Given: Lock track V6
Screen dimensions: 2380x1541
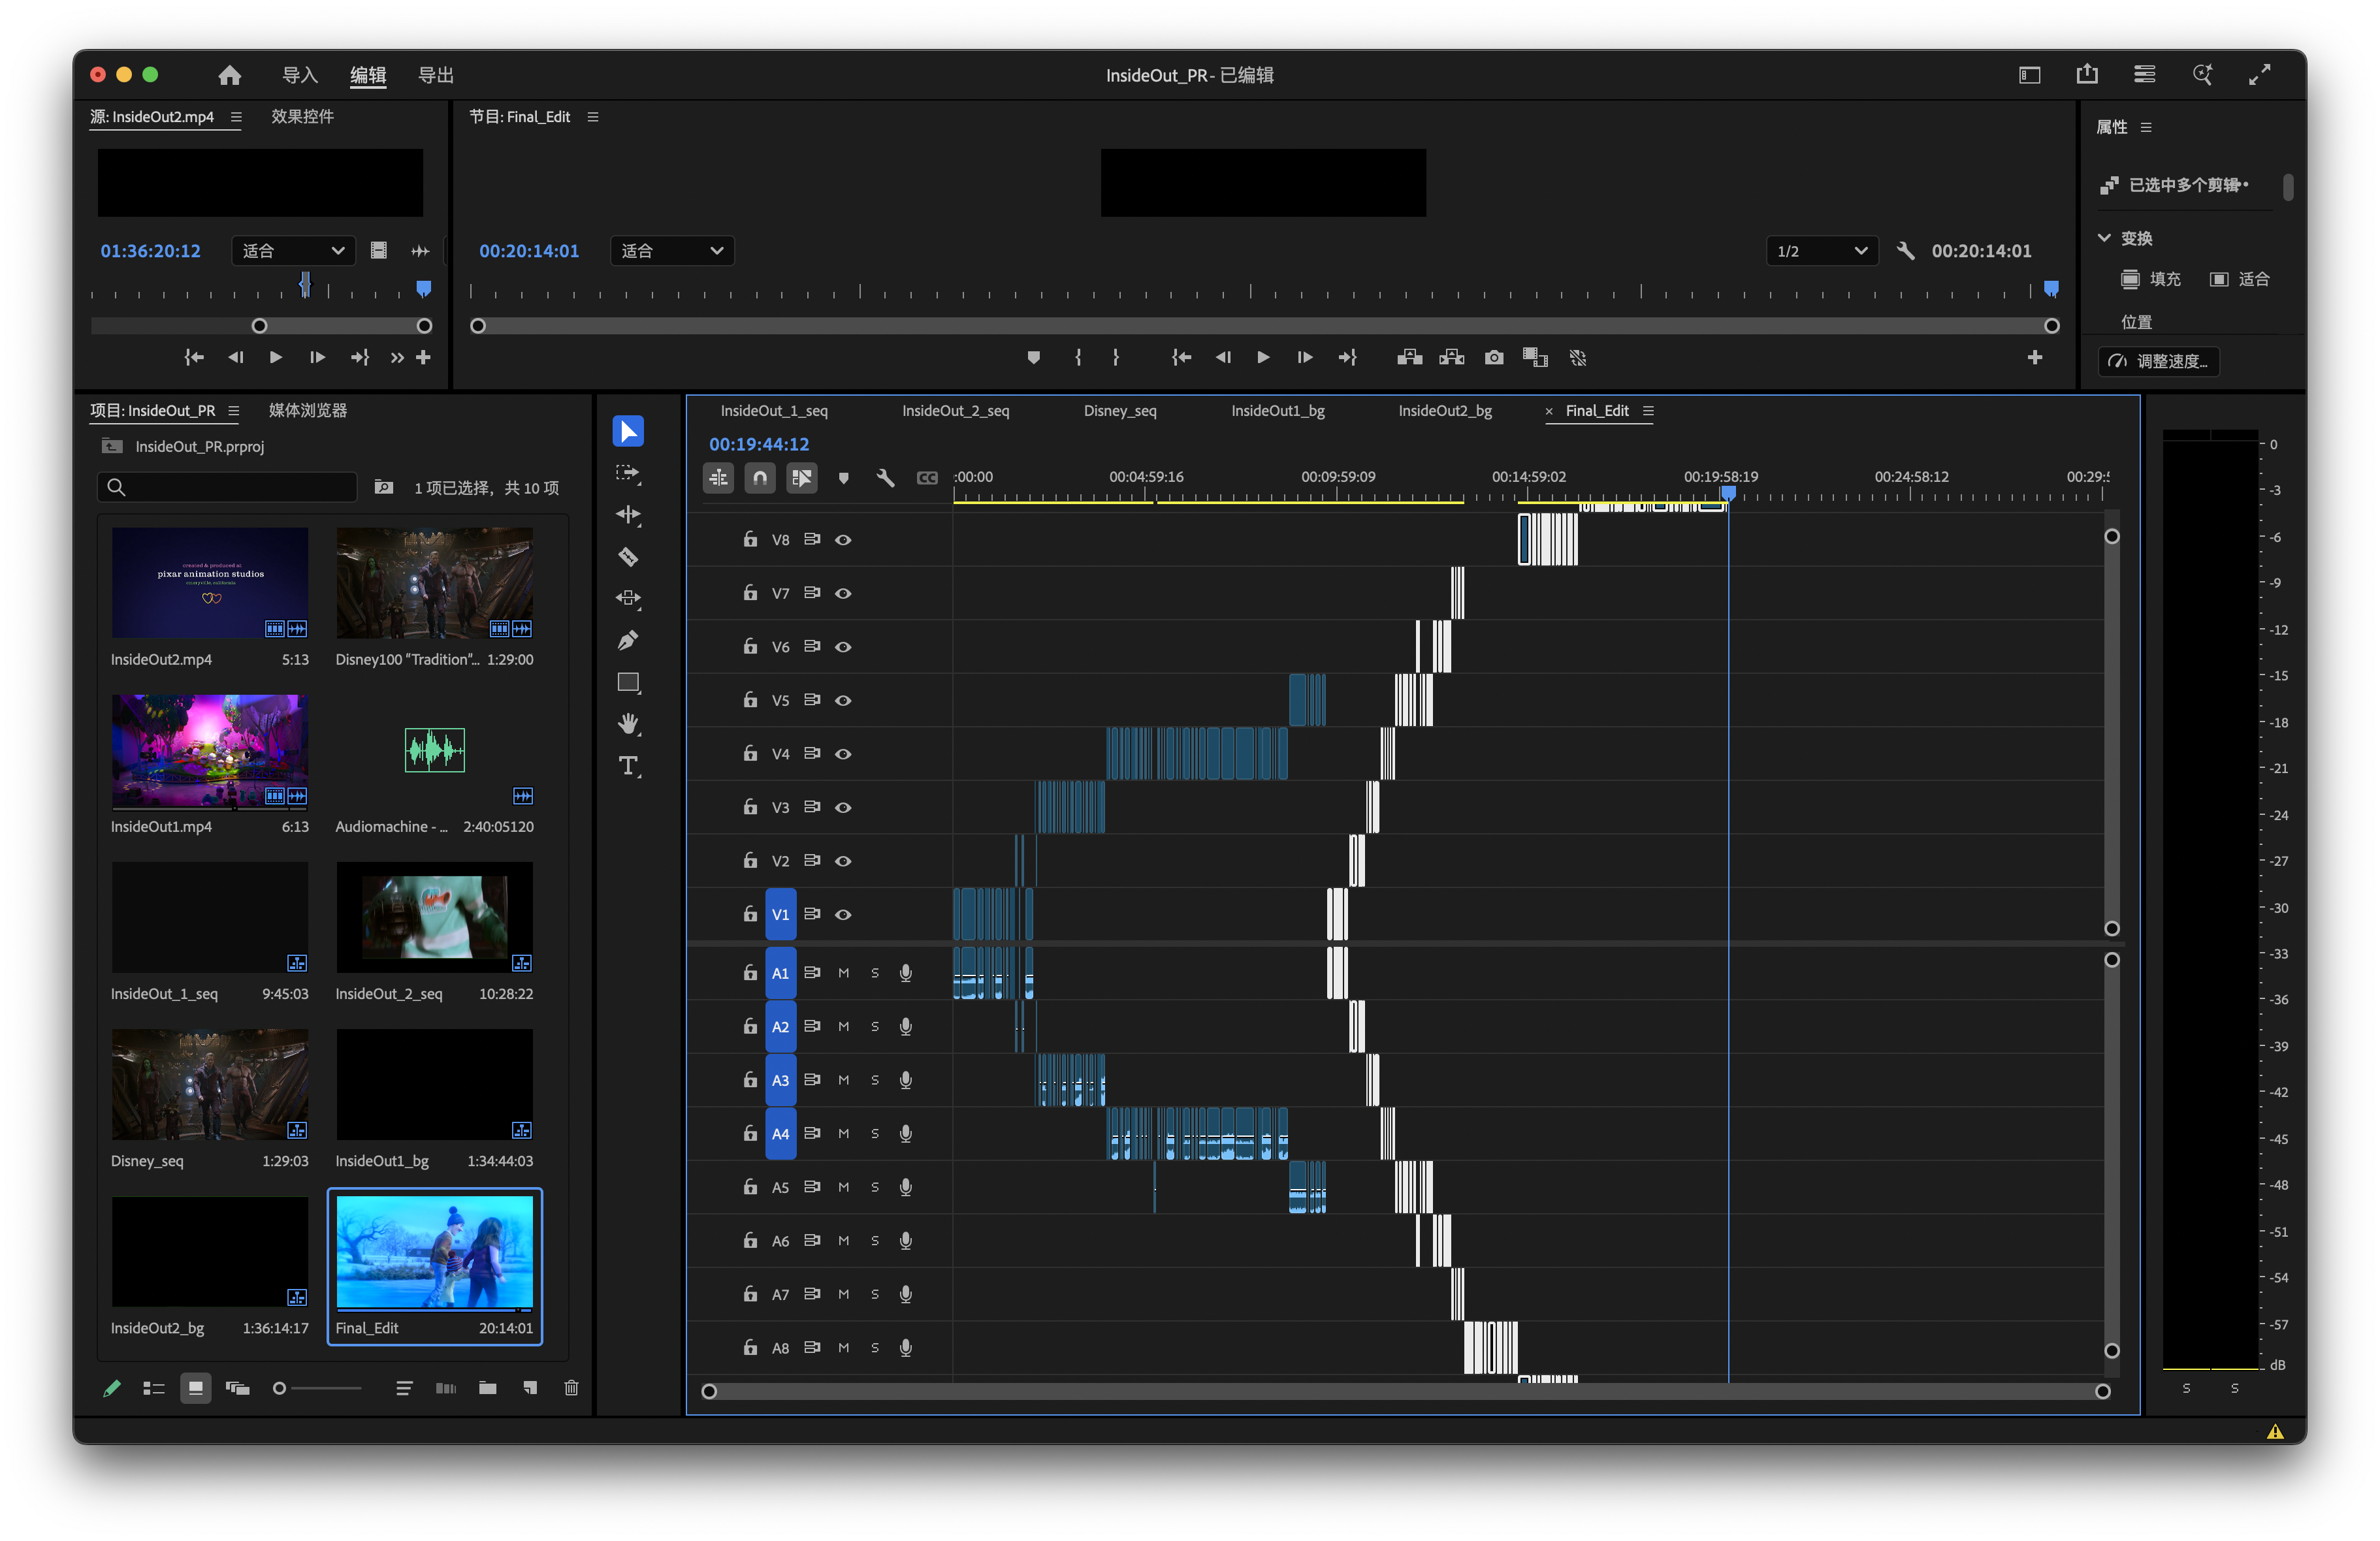Looking at the screenshot, I should pyautogui.click(x=750, y=646).
